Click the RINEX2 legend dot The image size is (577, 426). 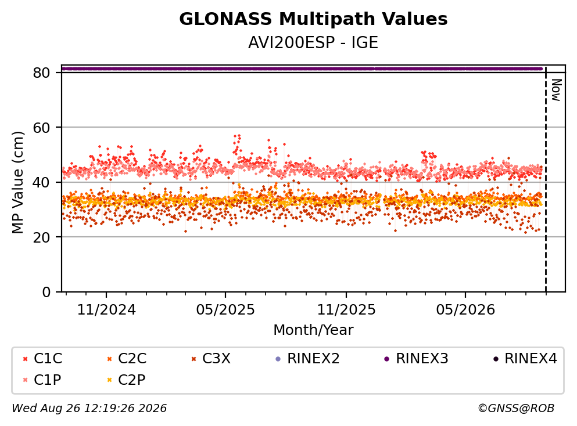tap(278, 359)
